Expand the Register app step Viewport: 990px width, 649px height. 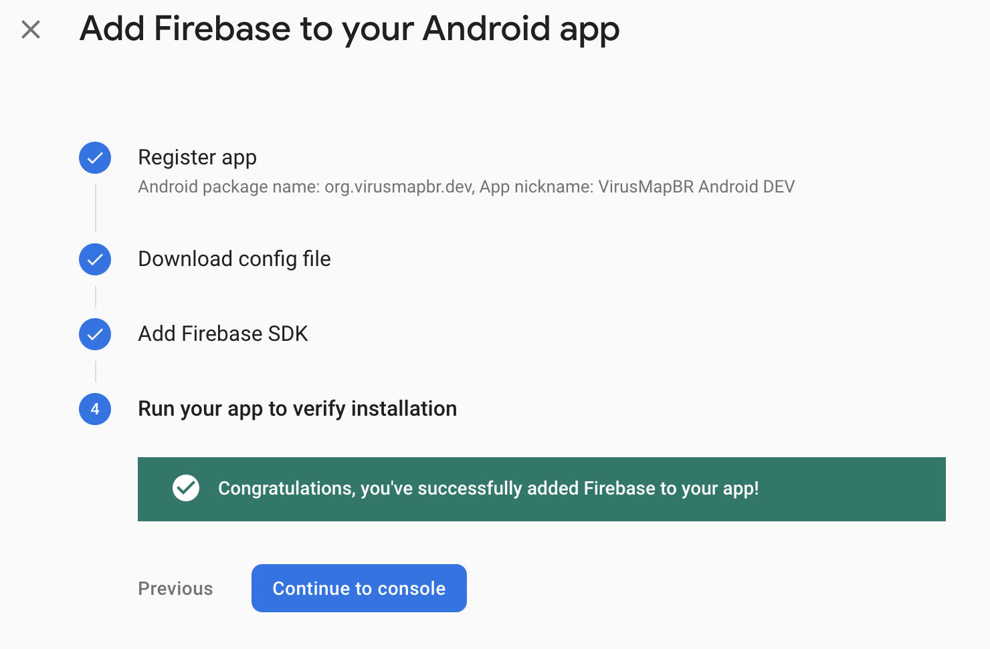coord(197,157)
